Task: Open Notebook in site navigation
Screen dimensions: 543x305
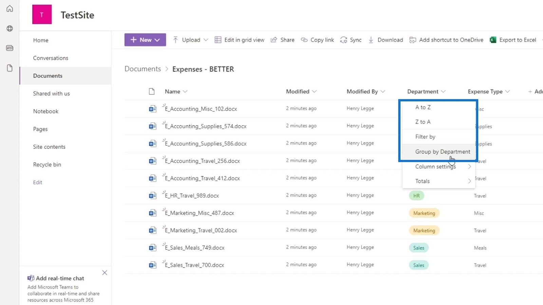Action: click(45, 111)
